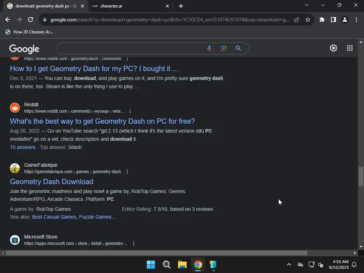
Task: Click the magnifier search button in Google
Action: click(238, 48)
